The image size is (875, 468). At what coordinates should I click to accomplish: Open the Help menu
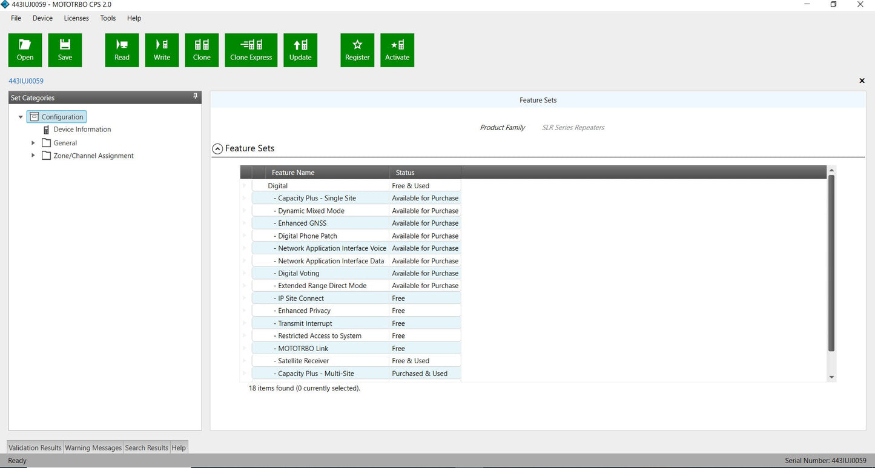pos(134,18)
